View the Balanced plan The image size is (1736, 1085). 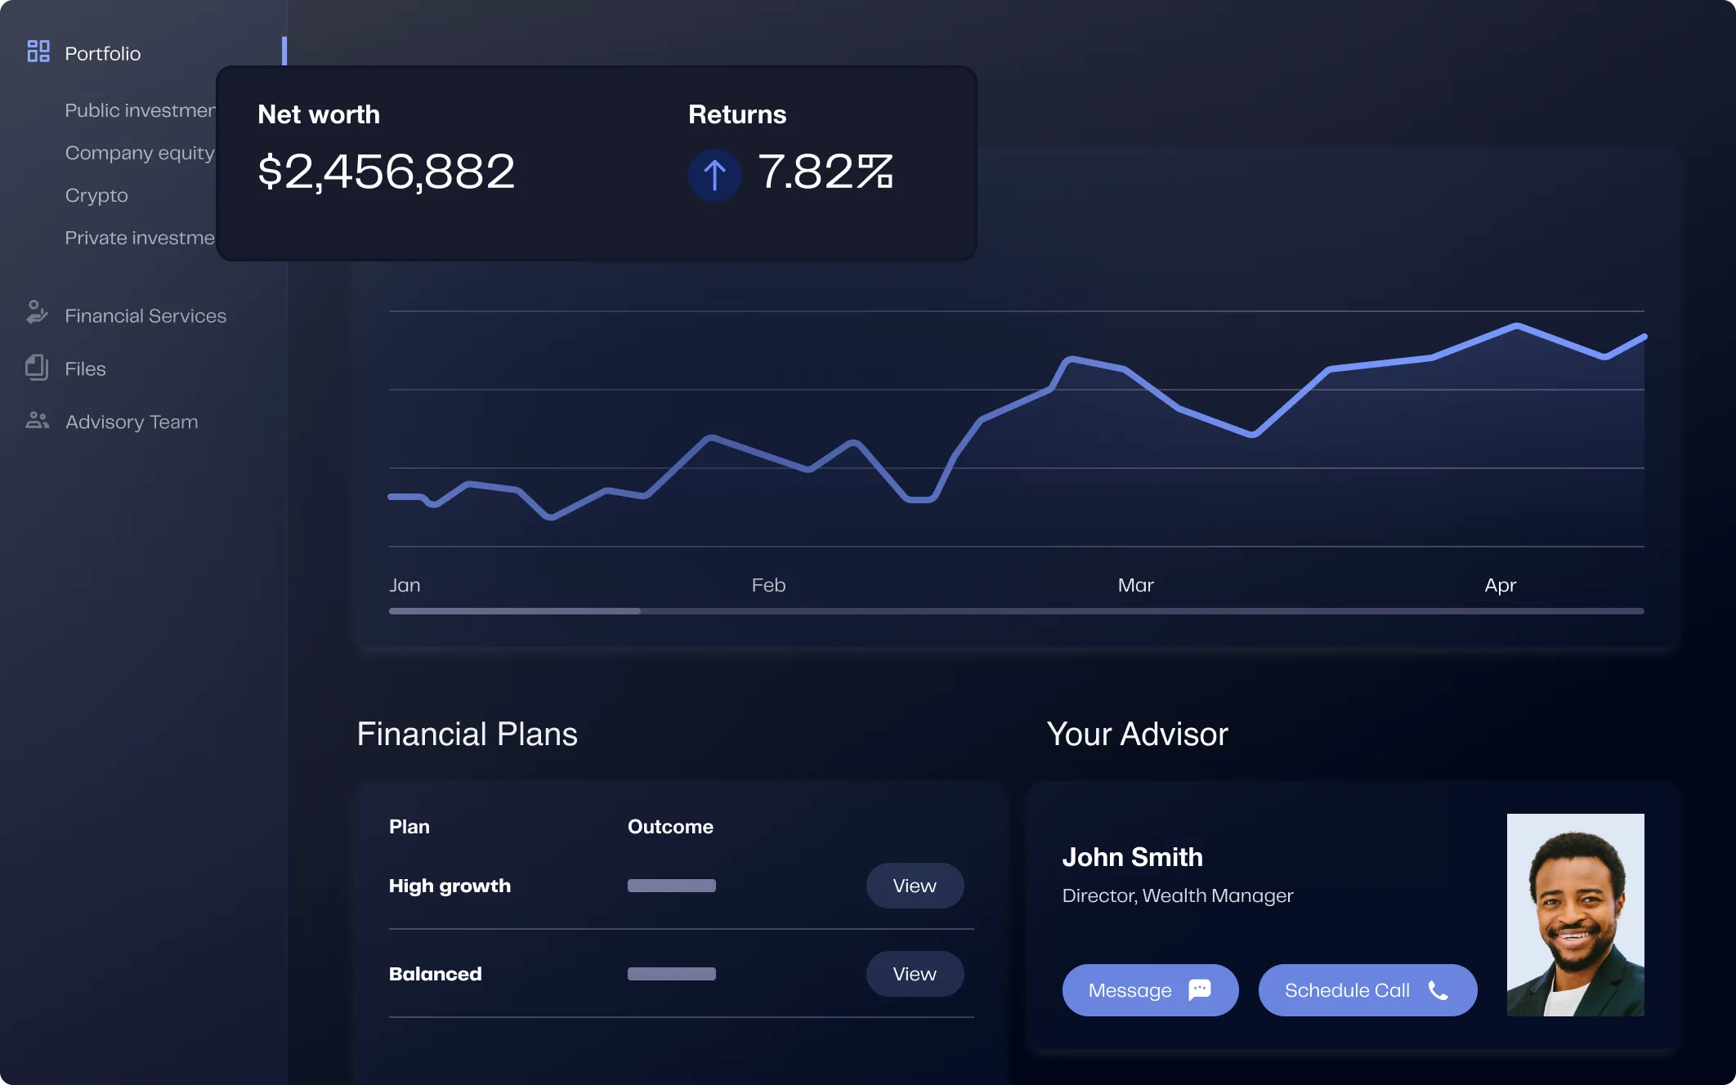(914, 974)
